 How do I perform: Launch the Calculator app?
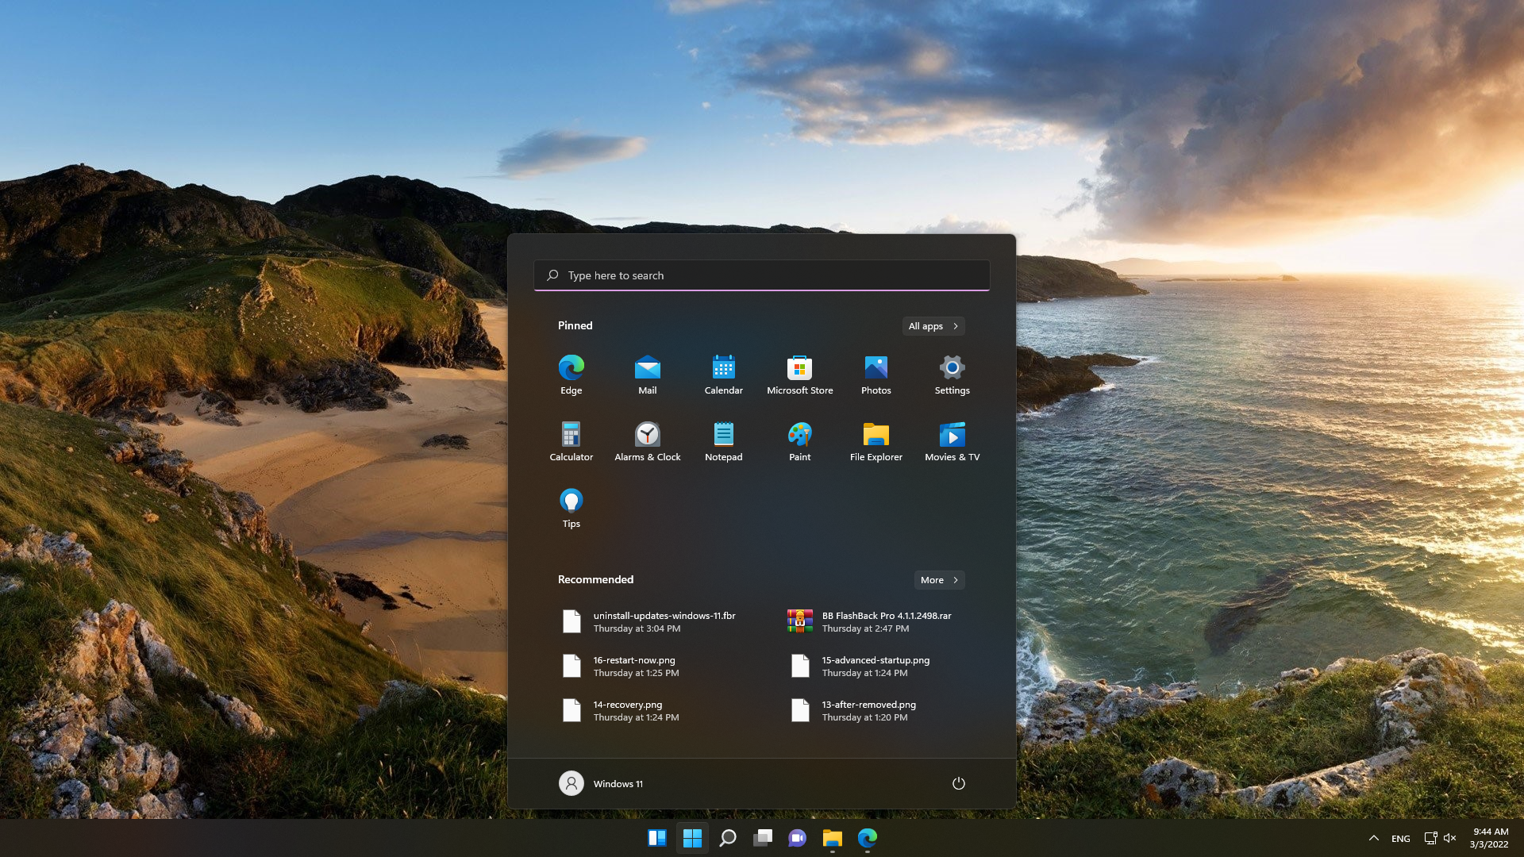pos(571,440)
